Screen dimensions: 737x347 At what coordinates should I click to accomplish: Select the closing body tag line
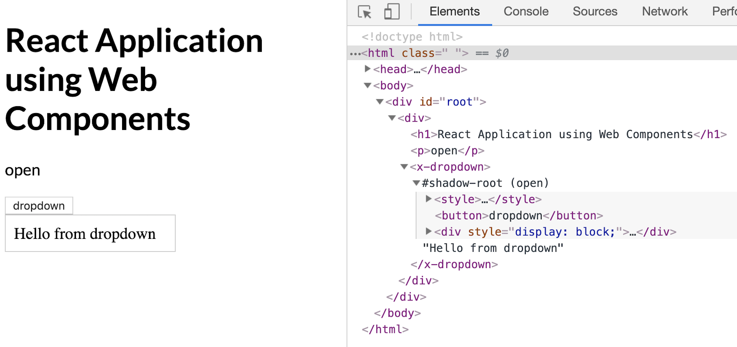pyautogui.click(x=397, y=313)
